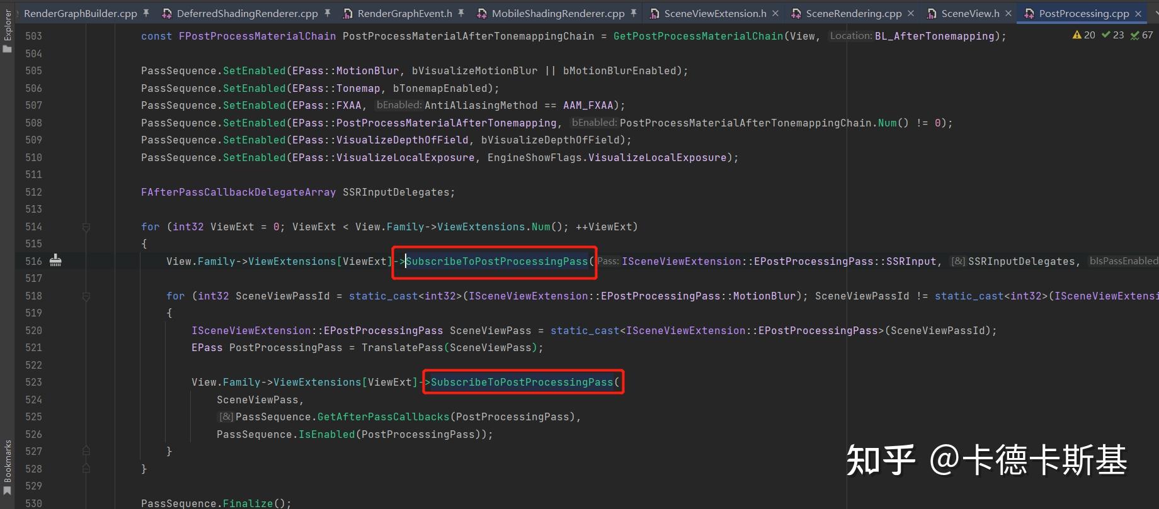Unpin the RenderGraphBuilder.cpp tab pin icon
The image size is (1159, 509).
coord(146,13)
